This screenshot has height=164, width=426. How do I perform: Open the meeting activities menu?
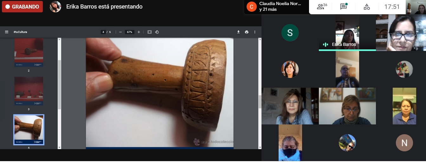[367, 7]
